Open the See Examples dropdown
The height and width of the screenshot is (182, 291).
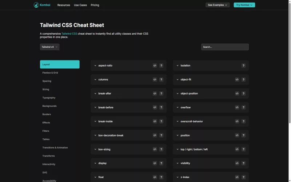(x=218, y=5)
